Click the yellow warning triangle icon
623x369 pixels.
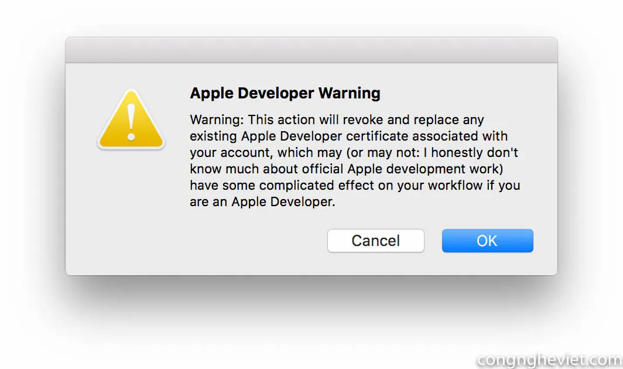[131, 119]
